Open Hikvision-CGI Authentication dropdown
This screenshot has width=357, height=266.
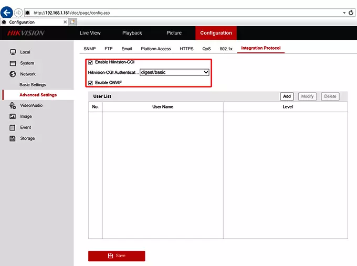tap(174, 72)
